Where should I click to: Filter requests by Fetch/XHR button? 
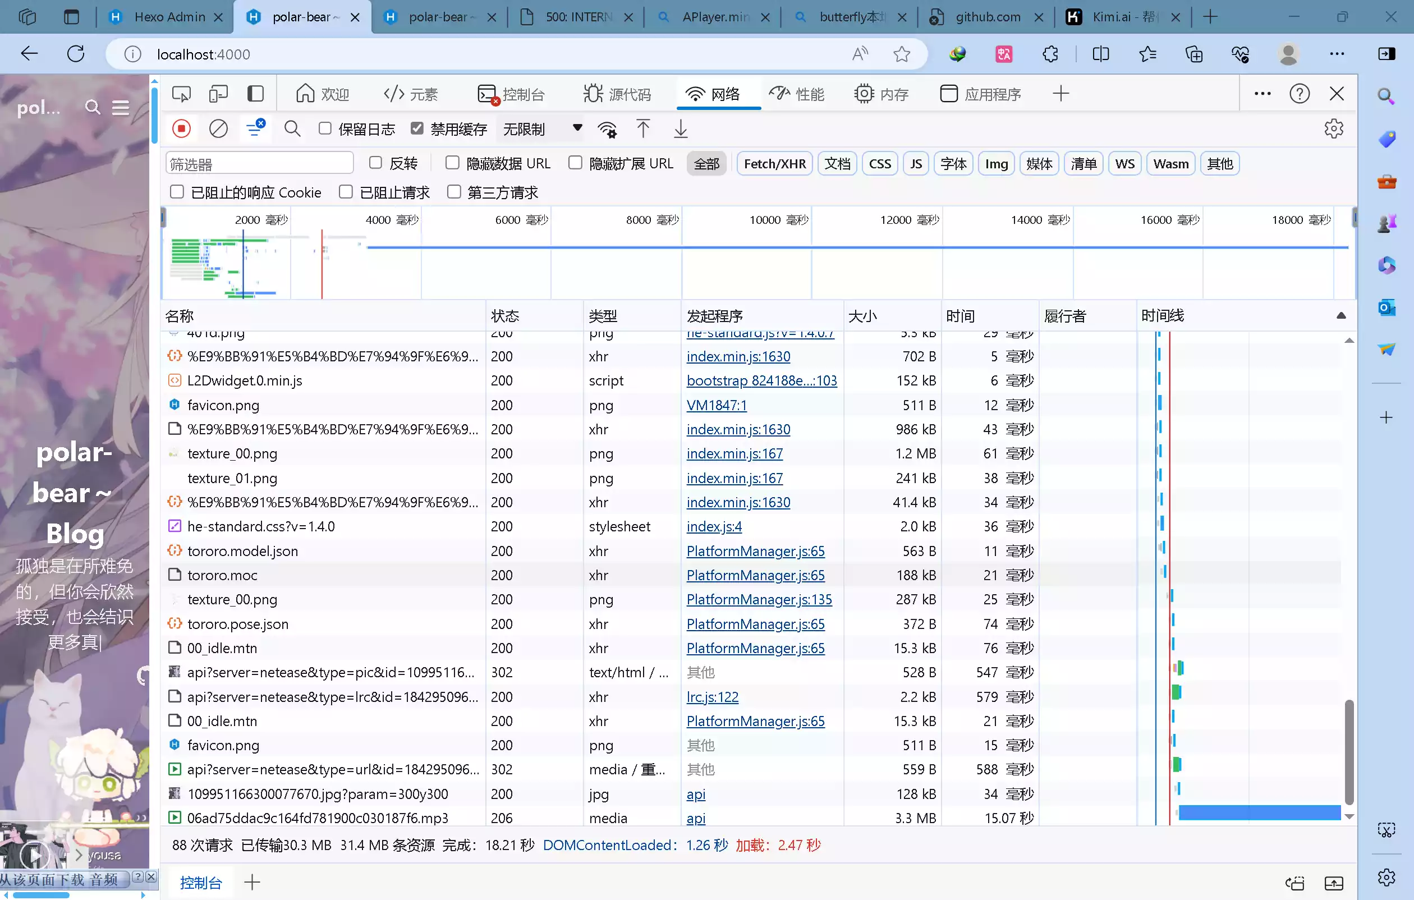pos(774,164)
